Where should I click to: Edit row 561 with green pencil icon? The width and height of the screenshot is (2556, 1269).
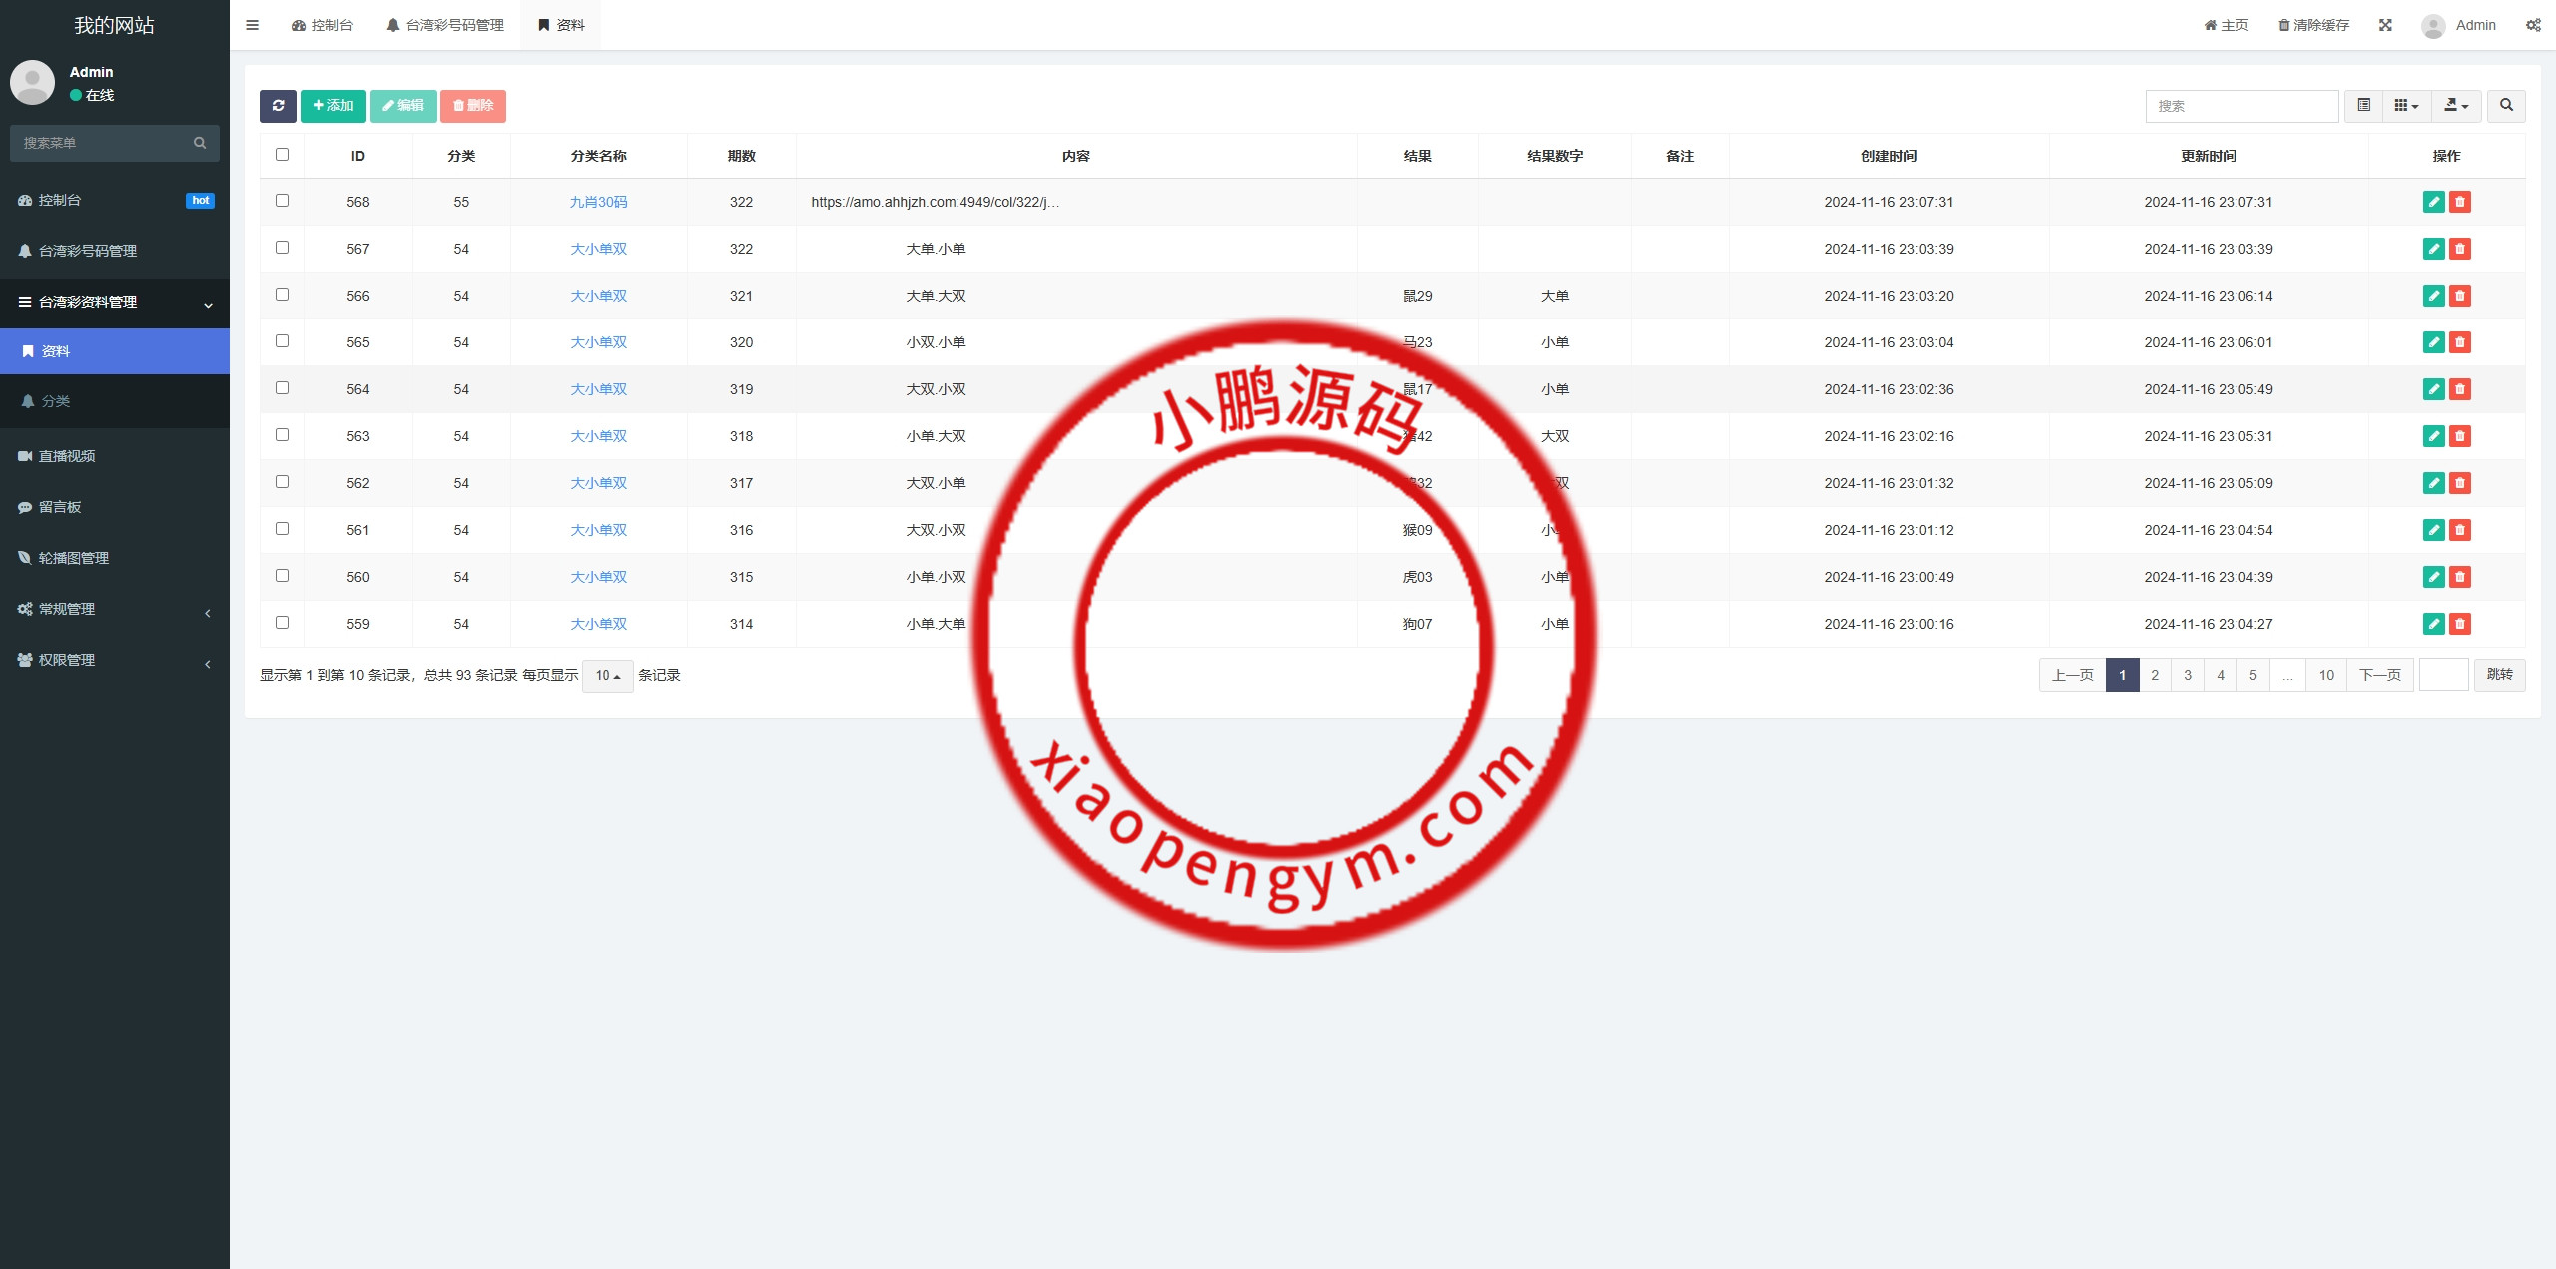[2434, 530]
